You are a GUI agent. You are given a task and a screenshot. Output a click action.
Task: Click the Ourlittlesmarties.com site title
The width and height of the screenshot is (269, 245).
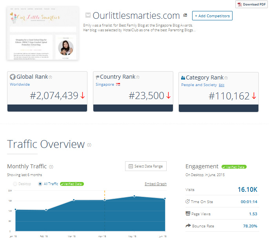(136, 15)
